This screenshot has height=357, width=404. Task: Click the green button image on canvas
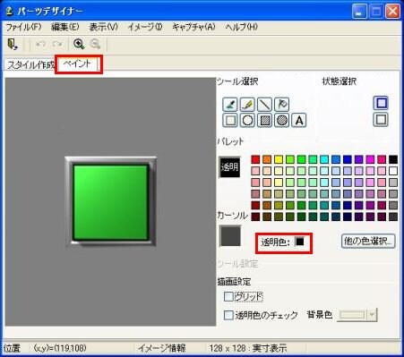point(111,201)
